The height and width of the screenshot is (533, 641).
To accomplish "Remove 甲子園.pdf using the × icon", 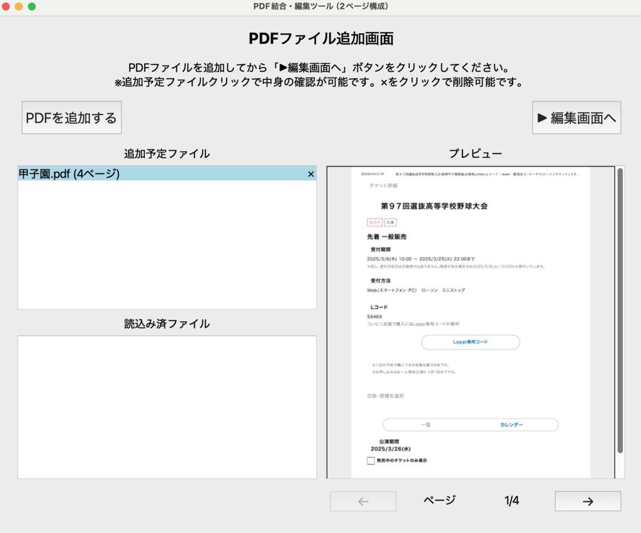I will [x=310, y=174].
